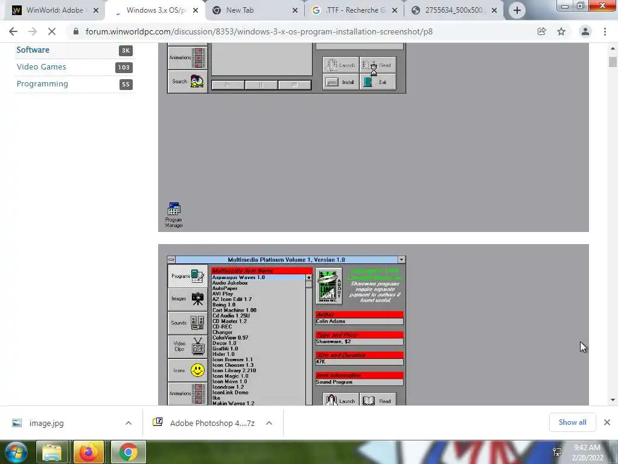The width and height of the screenshot is (618, 464).
Task: Close the Windows 3.x OS tab
Action: [196, 11]
